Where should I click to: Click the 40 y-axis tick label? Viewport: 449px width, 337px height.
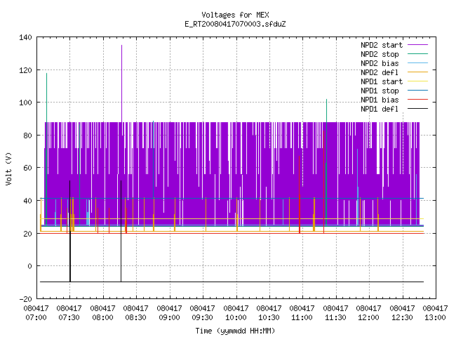pyautogui.click(x=28, y=201)
